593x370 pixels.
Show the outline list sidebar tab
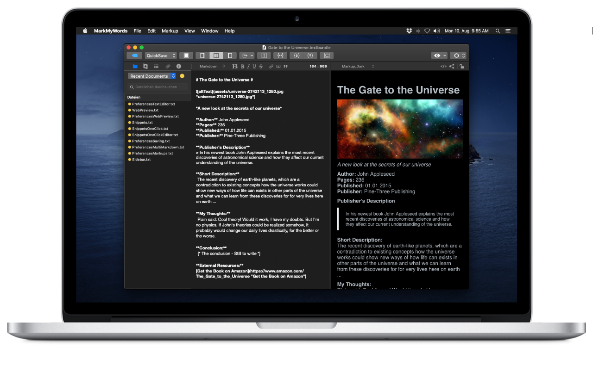point(156,67)
